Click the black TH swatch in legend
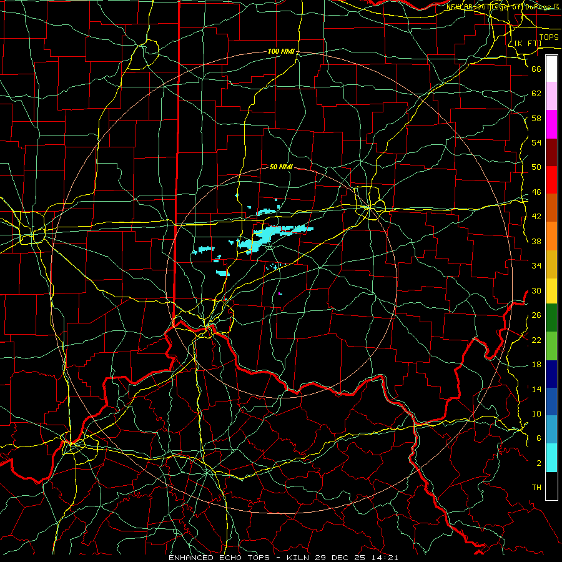 551,486
